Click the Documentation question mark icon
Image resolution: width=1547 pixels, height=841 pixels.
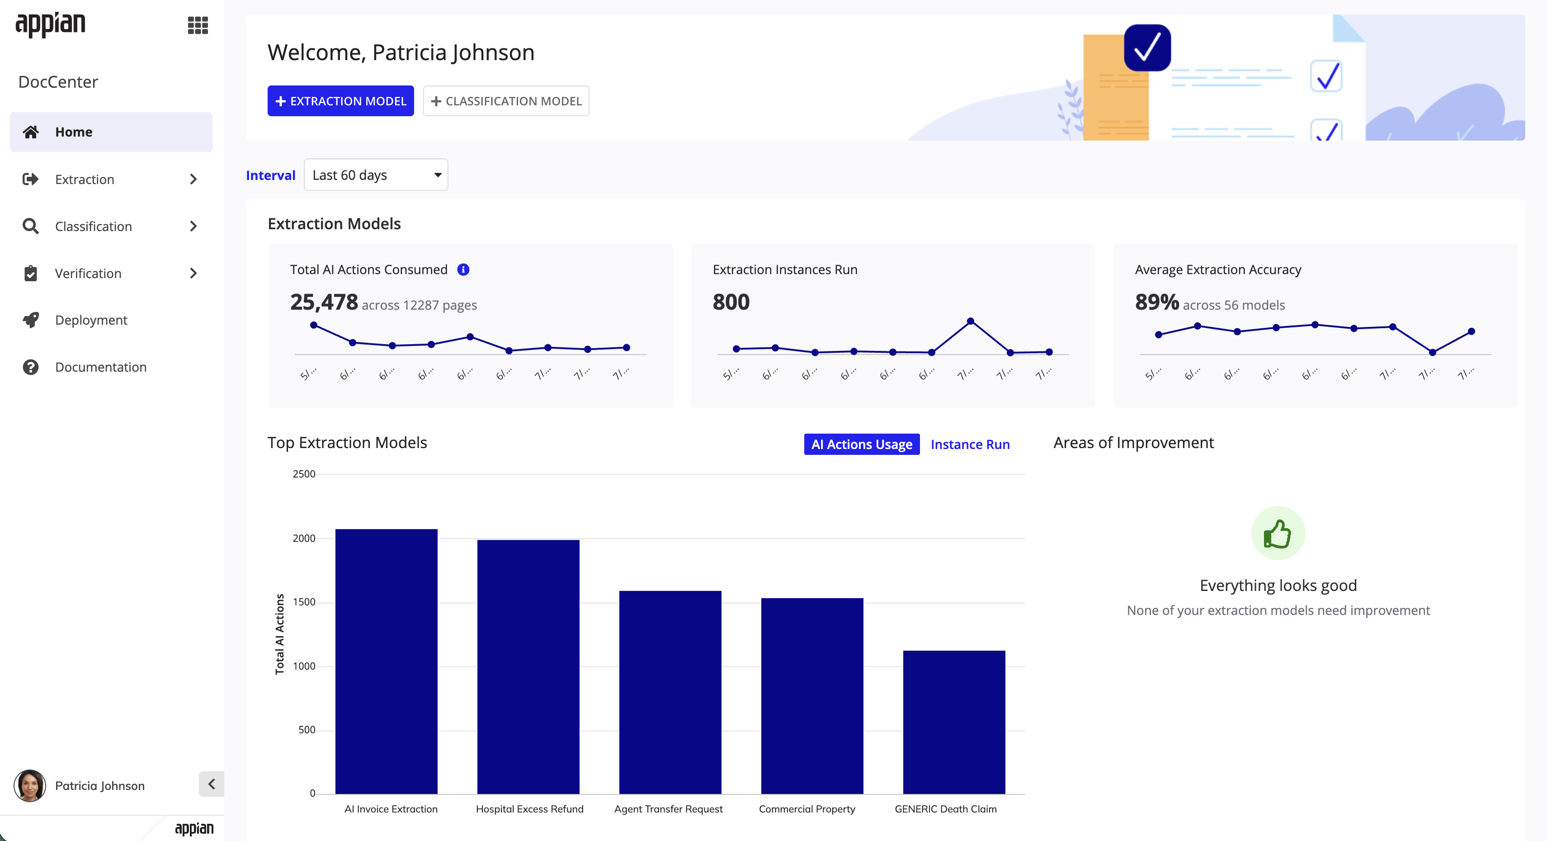[31, 367]
